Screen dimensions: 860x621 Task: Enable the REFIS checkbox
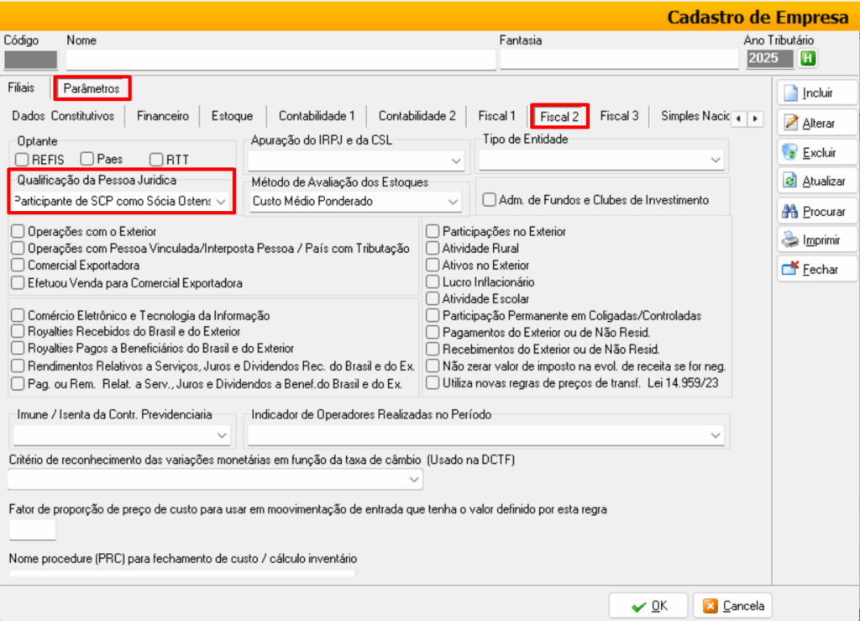click(x=21, y=159)
